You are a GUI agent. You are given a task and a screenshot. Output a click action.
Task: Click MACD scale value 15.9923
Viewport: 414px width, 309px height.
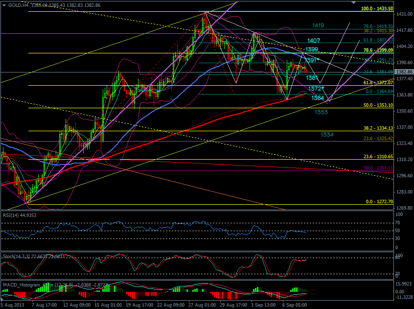(x=404, y=284)
